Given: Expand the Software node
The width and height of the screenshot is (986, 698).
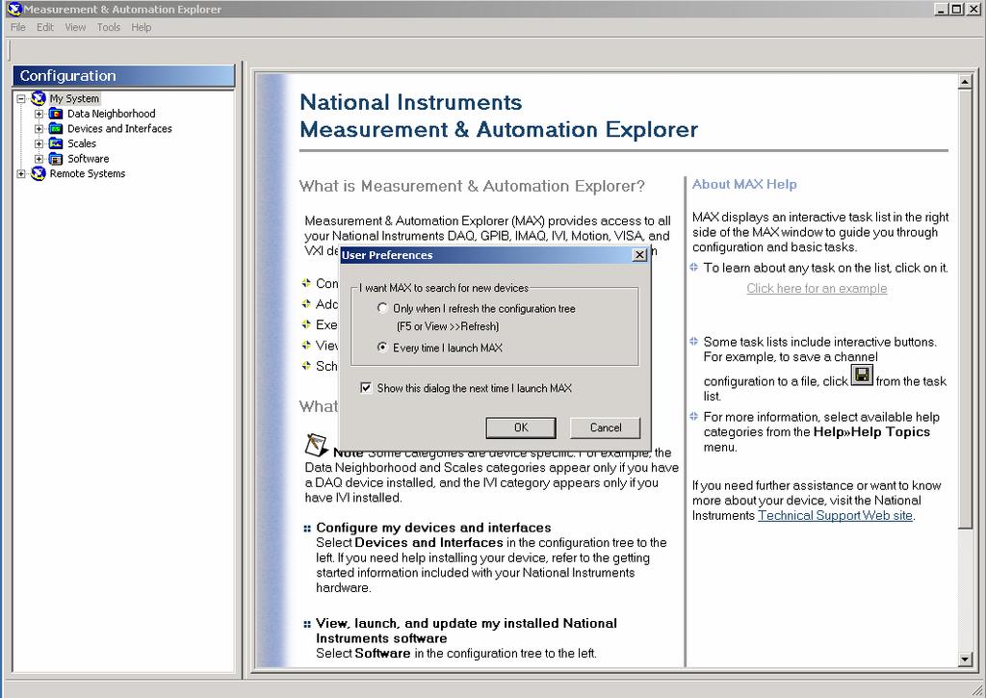Looking at the screenshot, I should point(39,159).
